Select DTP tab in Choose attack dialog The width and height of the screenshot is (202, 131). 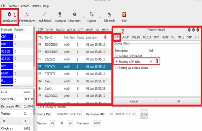pyautogui.click(x=156, y=37)
